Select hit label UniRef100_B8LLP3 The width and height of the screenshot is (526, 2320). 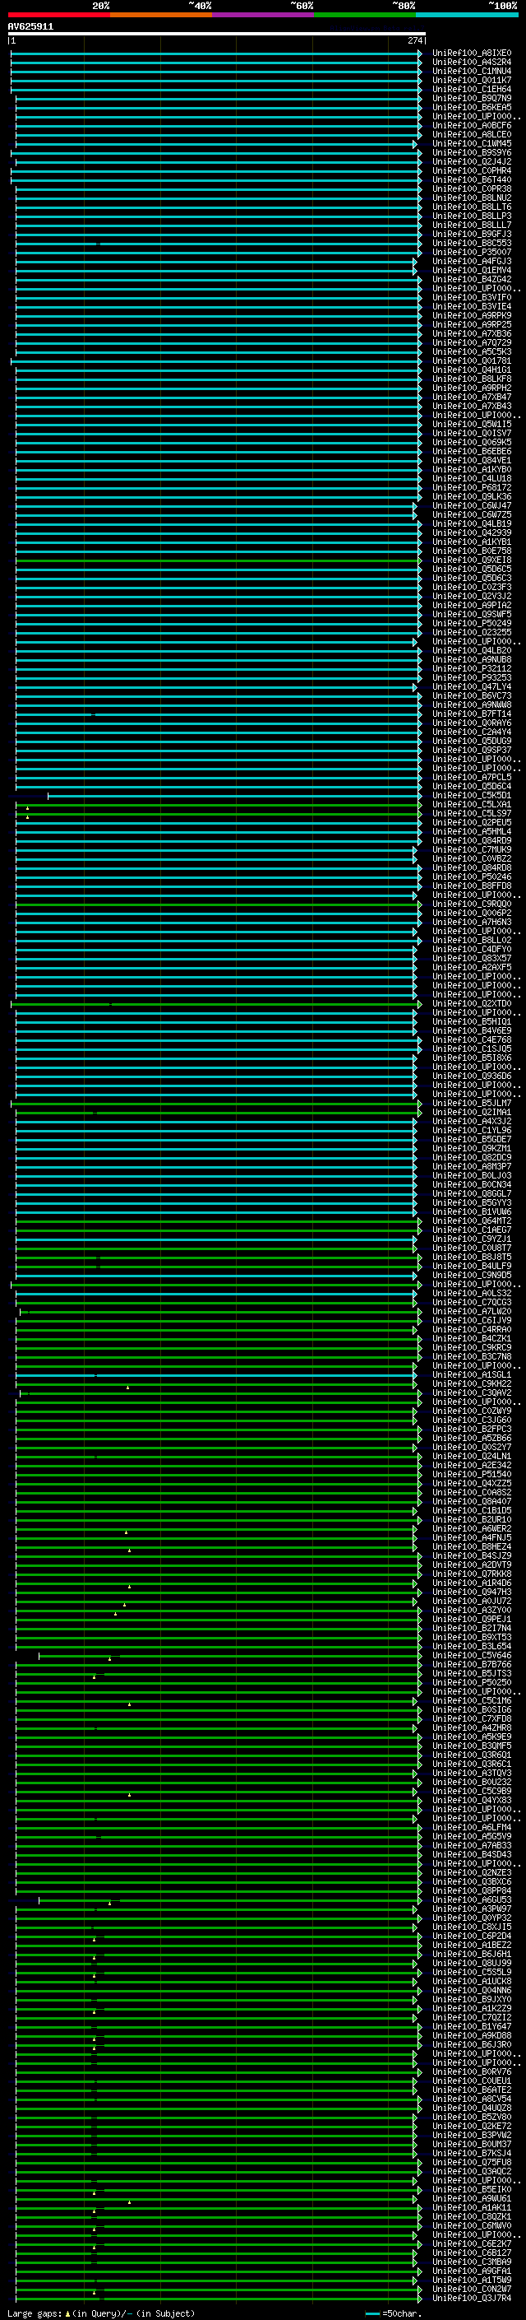click(472, 216)
